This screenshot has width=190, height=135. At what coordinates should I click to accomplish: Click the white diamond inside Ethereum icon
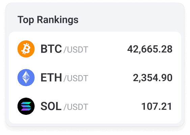[26, 77]
